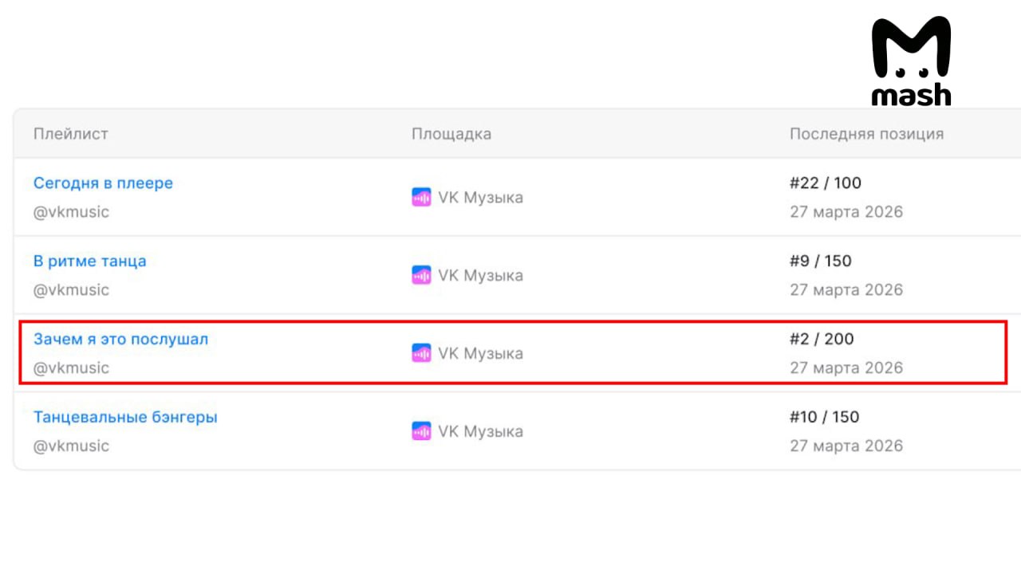Open the Танцевальные бэнгеры playlist link
This screenshot has height=574, width=1021.
[x=125, y=417]
